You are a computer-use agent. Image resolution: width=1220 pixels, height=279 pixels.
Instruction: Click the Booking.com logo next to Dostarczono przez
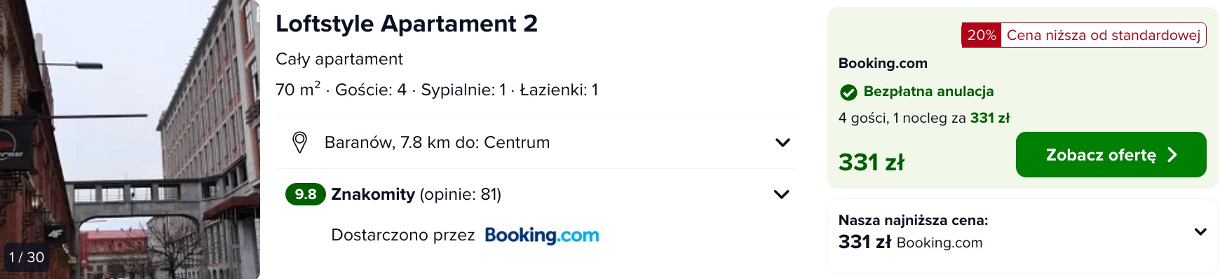coord(542,236)
